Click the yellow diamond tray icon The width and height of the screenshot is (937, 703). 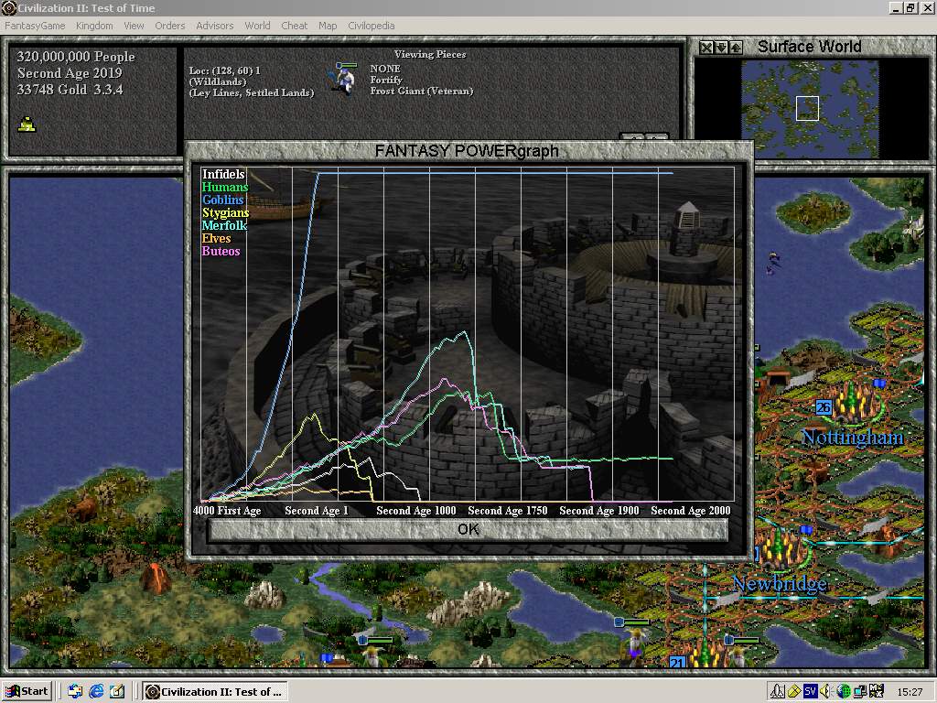[x=794, y=692]
